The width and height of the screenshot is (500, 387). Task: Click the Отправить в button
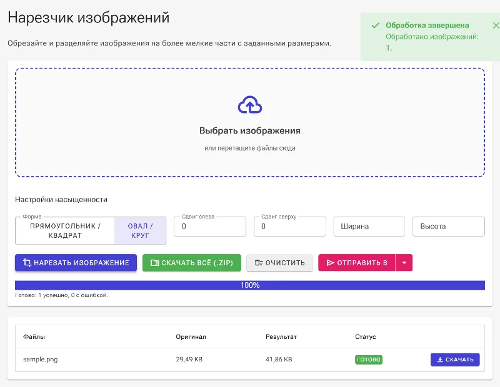click(356, 262)
